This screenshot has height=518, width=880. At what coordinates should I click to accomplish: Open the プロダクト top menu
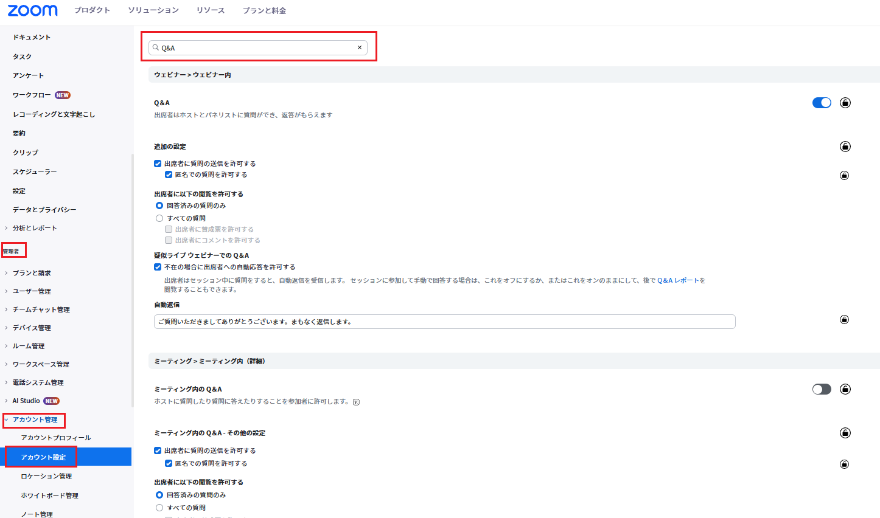[x=92, y=10]
